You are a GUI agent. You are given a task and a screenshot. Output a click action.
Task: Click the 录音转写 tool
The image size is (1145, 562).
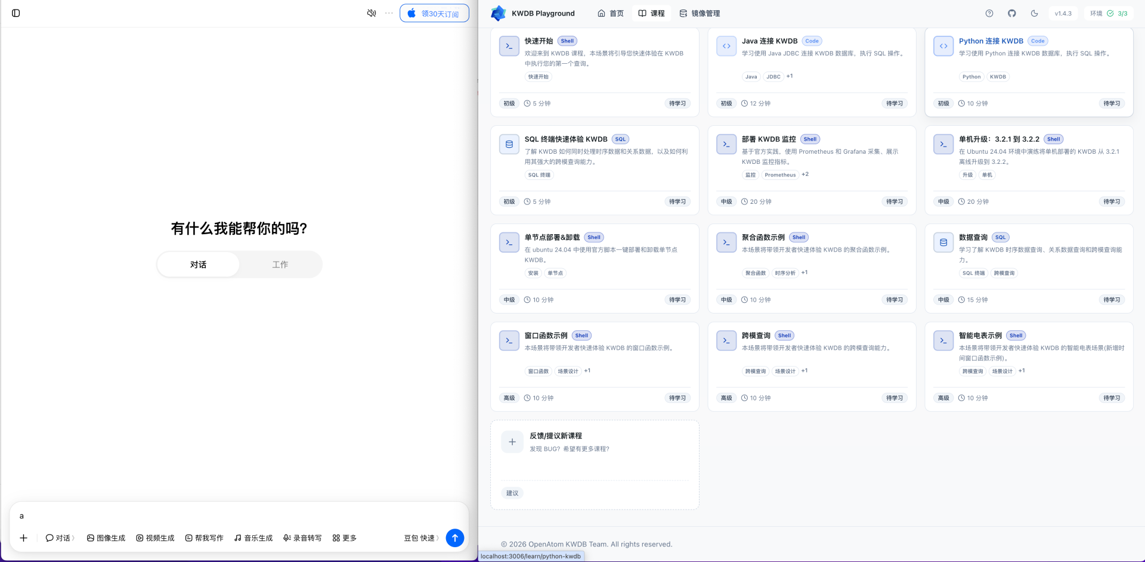(x=302, y=538)
